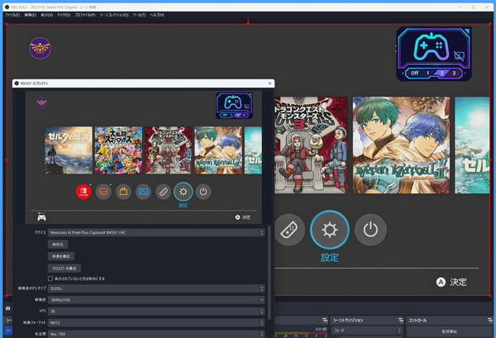Open the FPS 30 dropdown

tap(156, 312)
